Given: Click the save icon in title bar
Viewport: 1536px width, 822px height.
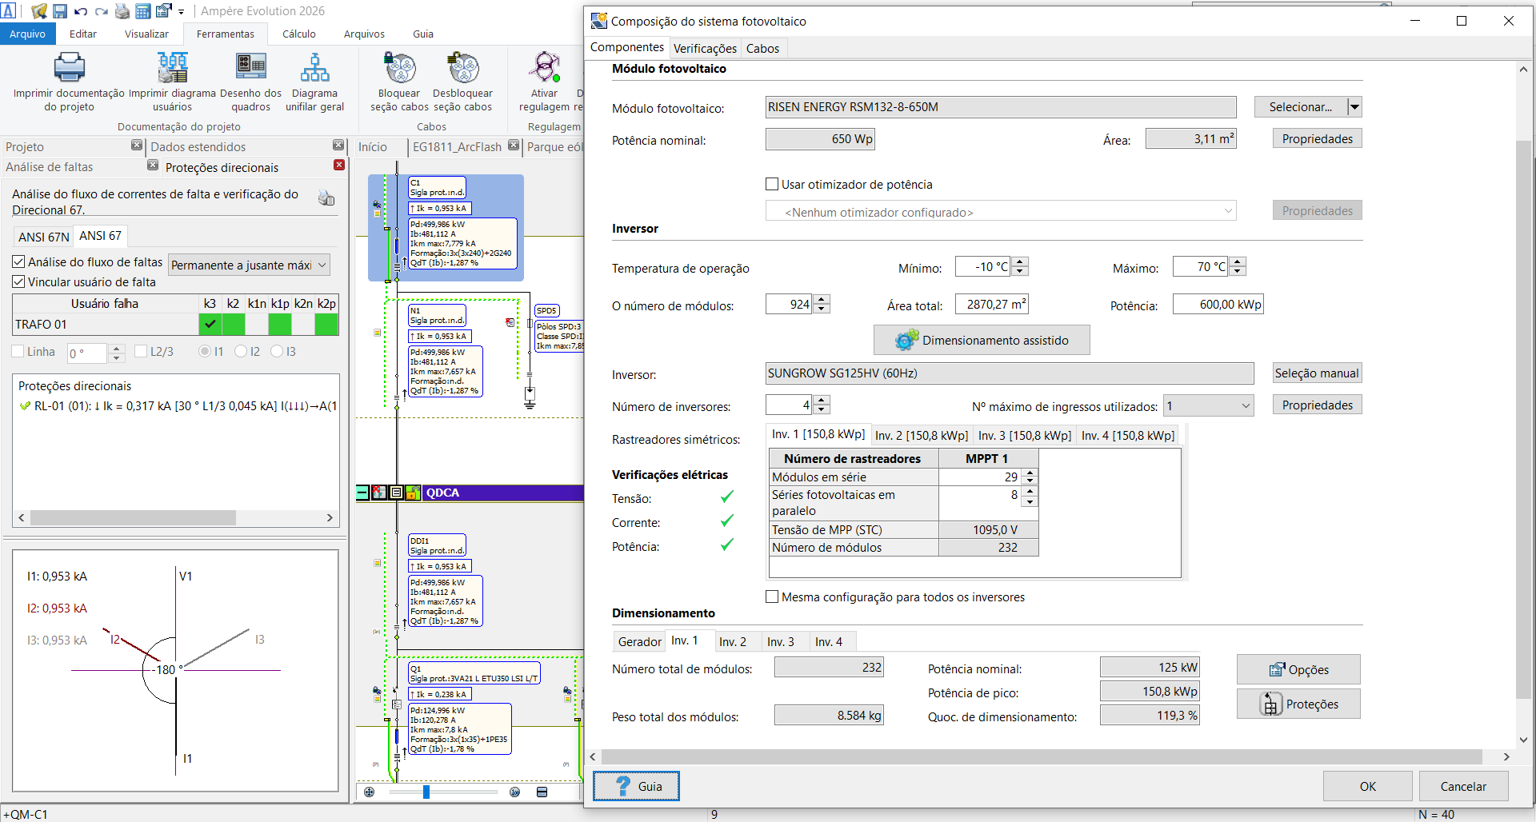Looking at the screenshot, I should coord(60,11).
